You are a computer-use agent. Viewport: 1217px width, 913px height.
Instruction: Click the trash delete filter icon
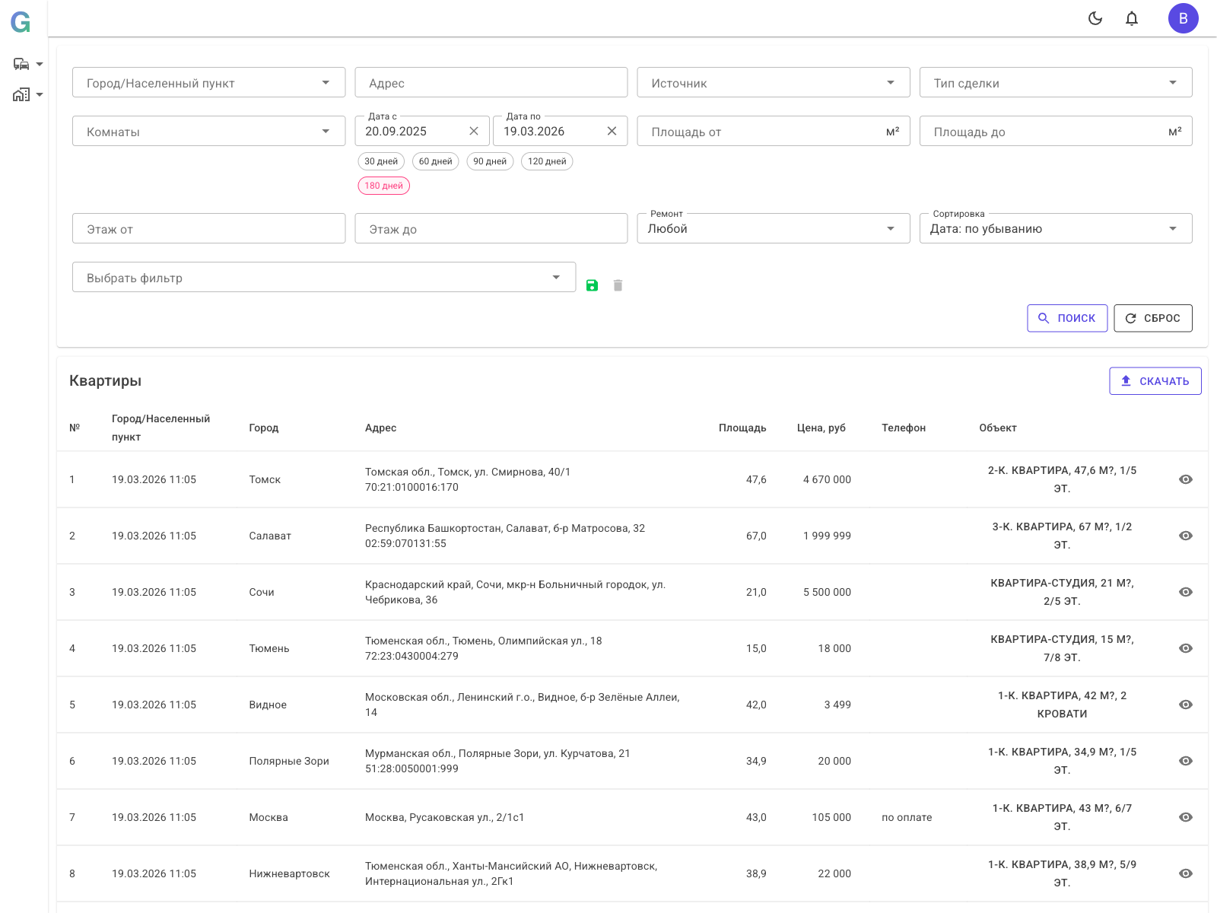[618, 285]
